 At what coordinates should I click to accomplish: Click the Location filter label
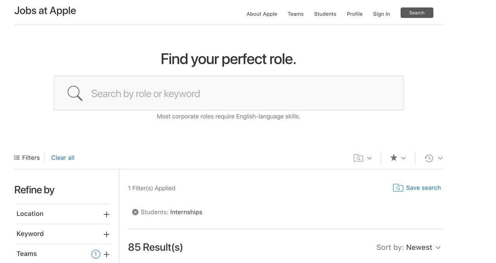tap(30, 214)
